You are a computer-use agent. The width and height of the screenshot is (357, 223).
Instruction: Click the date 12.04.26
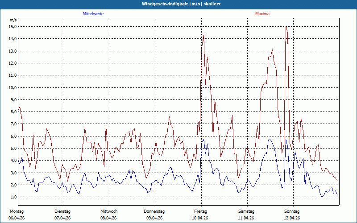(x=292, y=218)
